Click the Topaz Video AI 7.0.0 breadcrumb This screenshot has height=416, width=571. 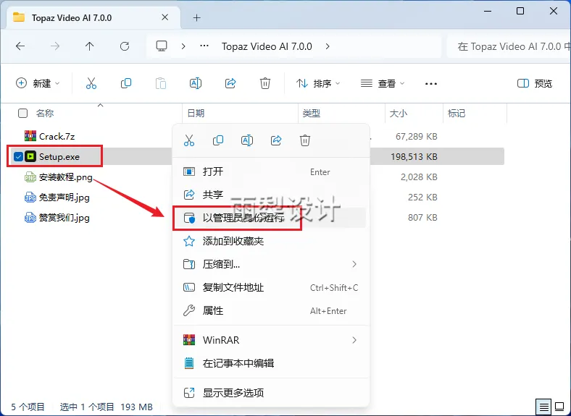click(x=267, y=46)
